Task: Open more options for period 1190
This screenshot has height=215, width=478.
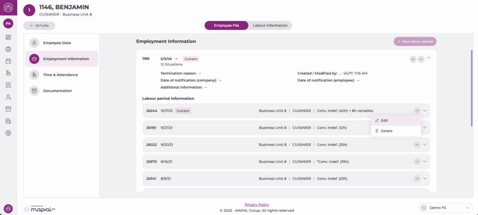Action: tap(421, 59)
